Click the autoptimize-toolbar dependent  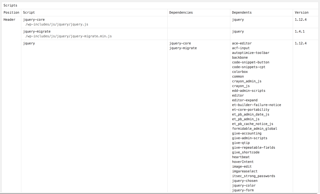250,53
